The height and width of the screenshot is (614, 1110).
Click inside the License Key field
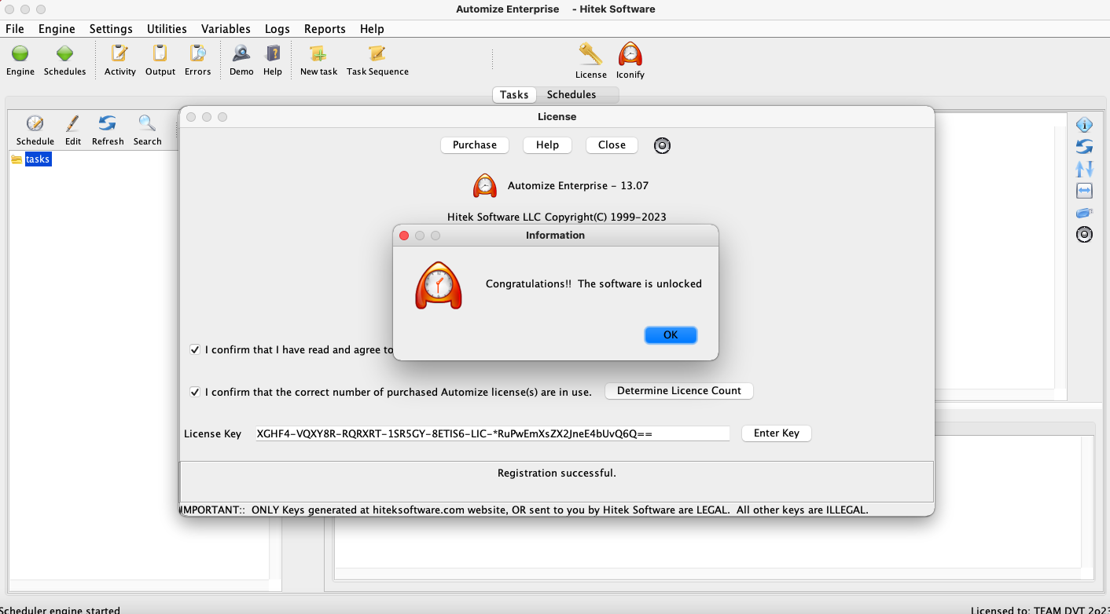(493, 433)
